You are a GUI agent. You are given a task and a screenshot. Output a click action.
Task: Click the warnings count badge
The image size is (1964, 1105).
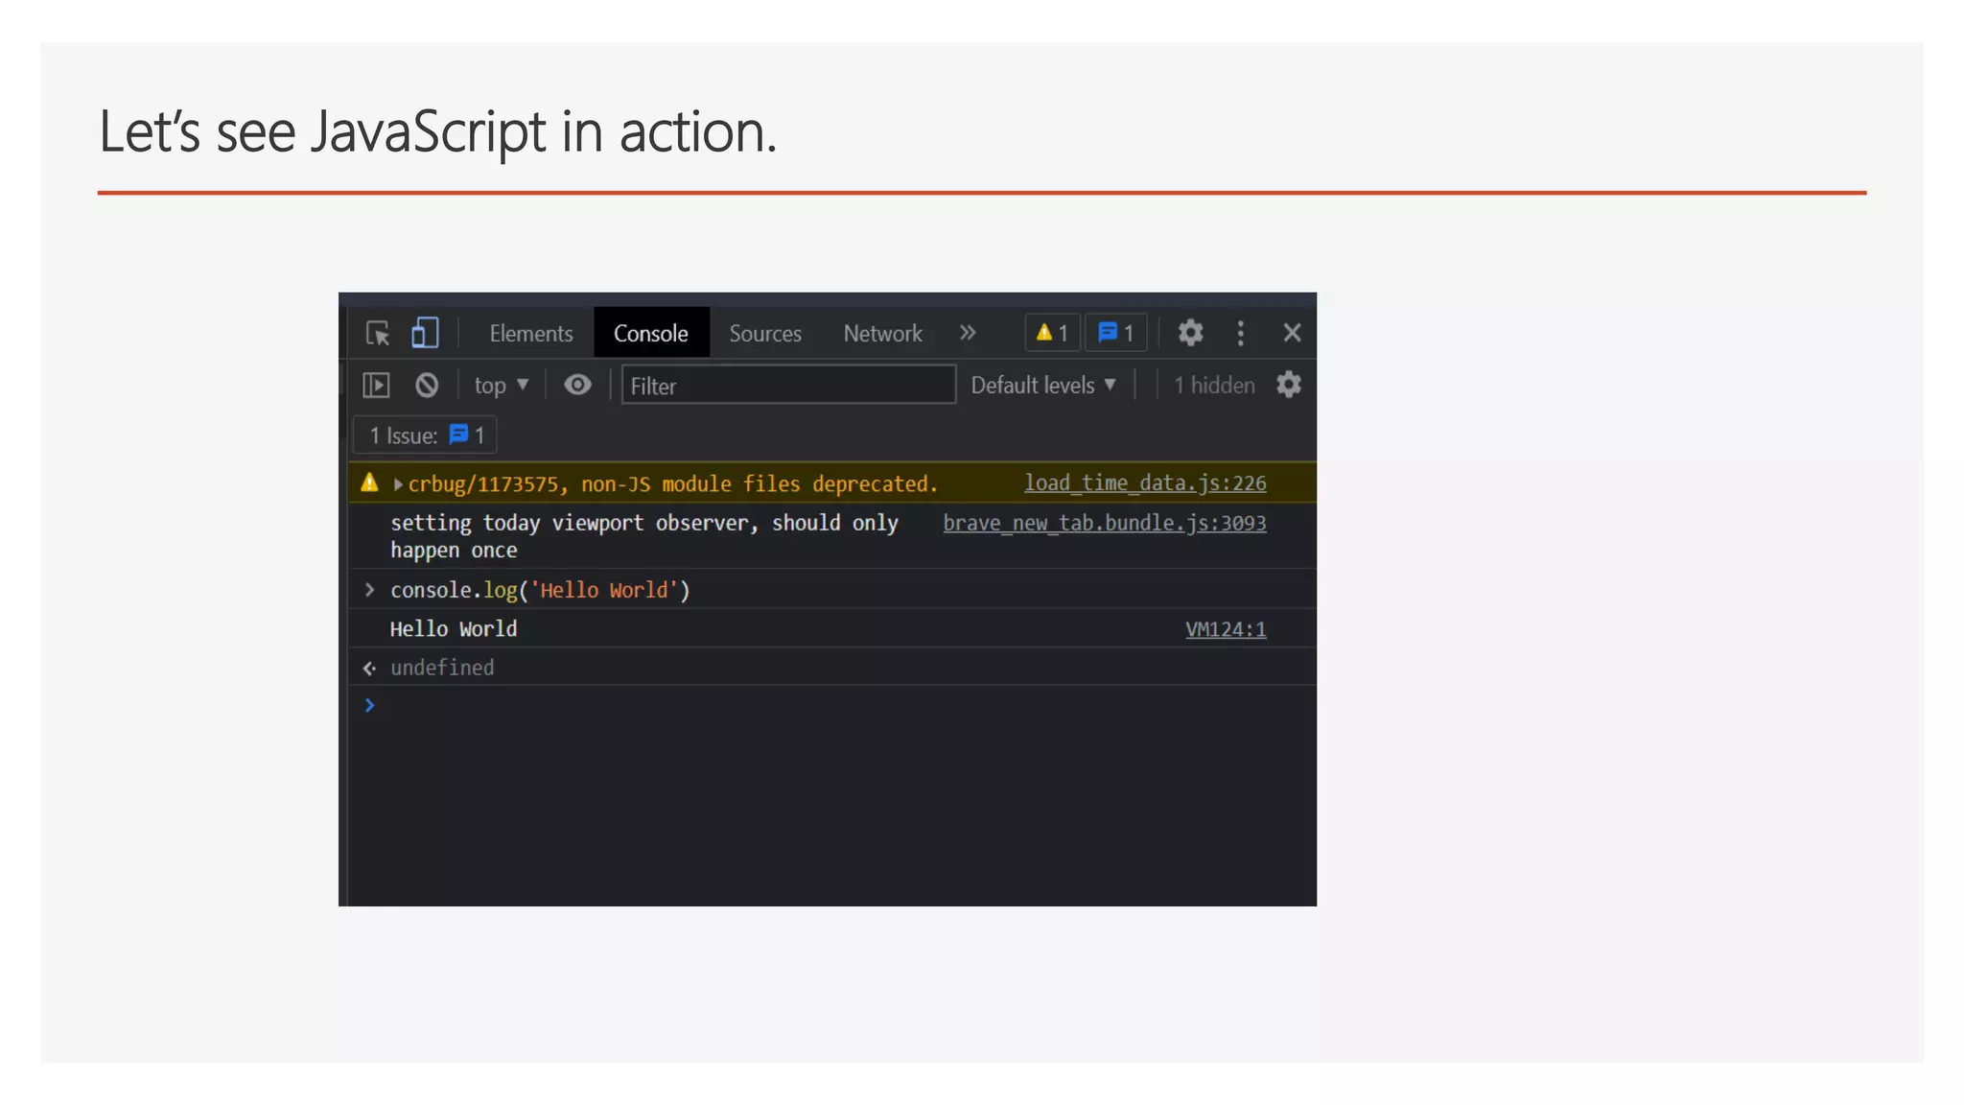click(1053, 333)
